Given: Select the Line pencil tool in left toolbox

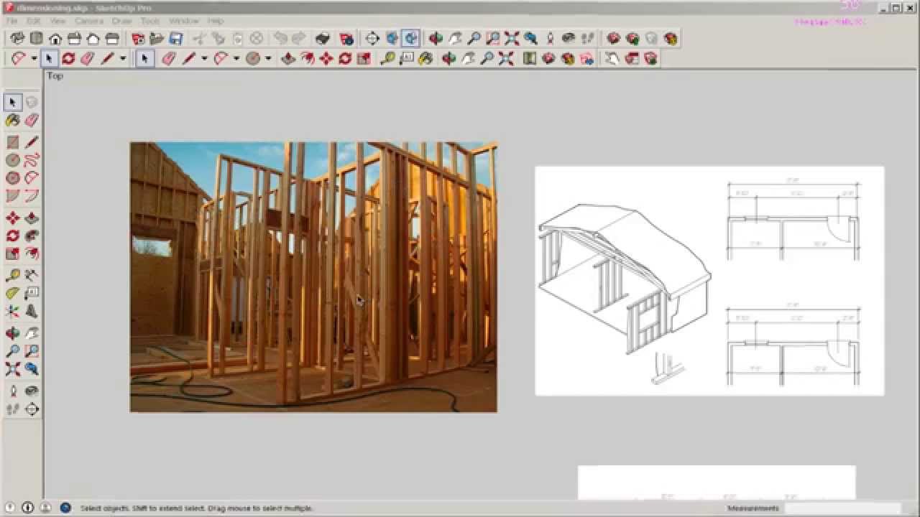Looking at the screenshot, I should 32,142.
